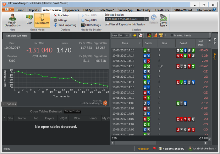Screen dimensions: 220x154
Task: Click Stop HUD
Action: 89,20
